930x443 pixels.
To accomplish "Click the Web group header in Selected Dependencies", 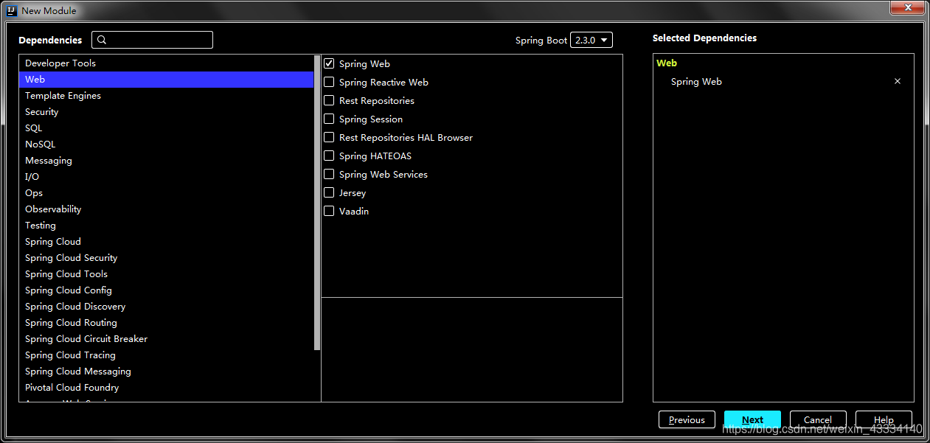I will pos(667,63).
